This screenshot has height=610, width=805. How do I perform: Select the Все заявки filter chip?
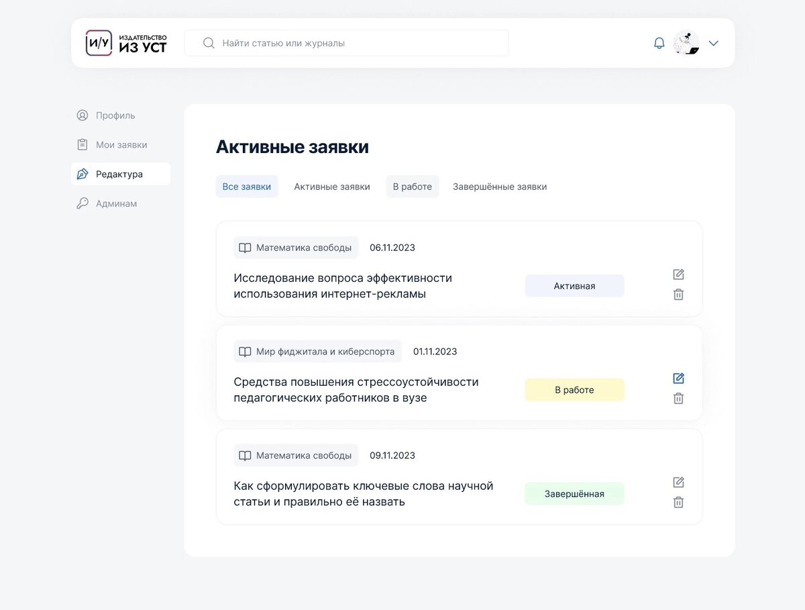coord(247,187)
